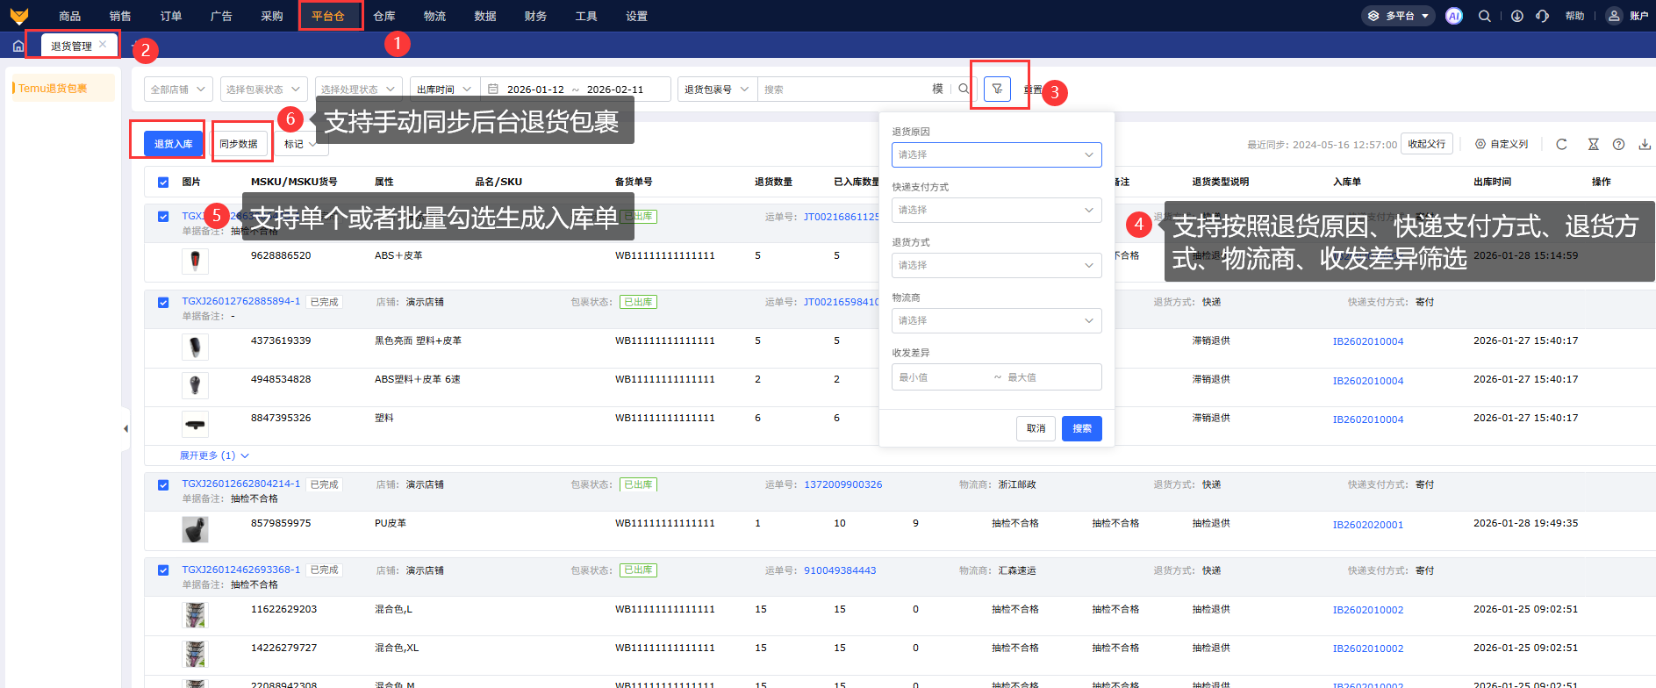Go to home via house icon
Screen dimensions: 1656x688
point(18,46)
